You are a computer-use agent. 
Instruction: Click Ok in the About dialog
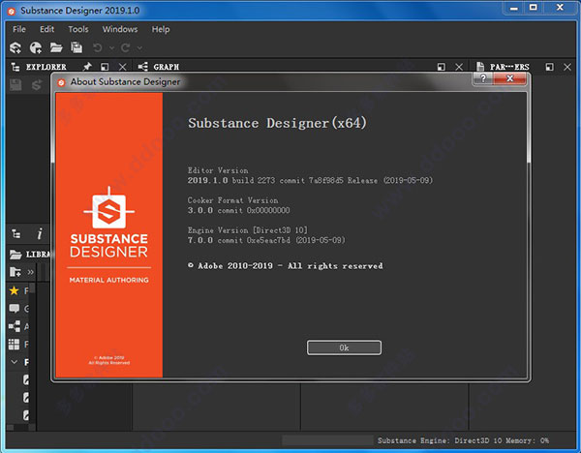344,347
